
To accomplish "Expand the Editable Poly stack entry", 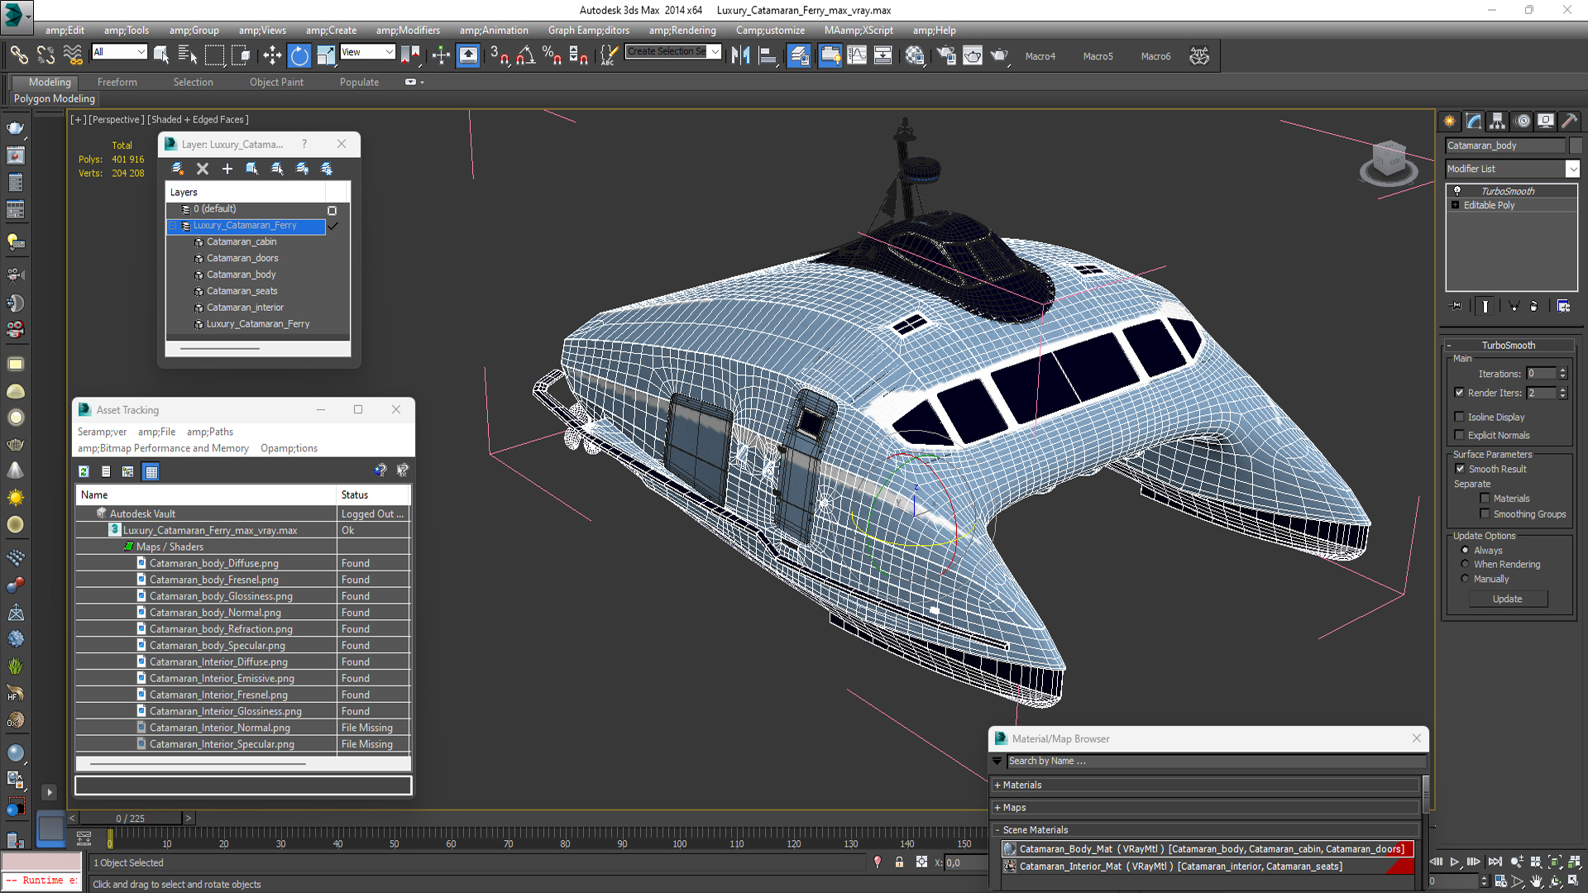I will (x=1455, y=205).
